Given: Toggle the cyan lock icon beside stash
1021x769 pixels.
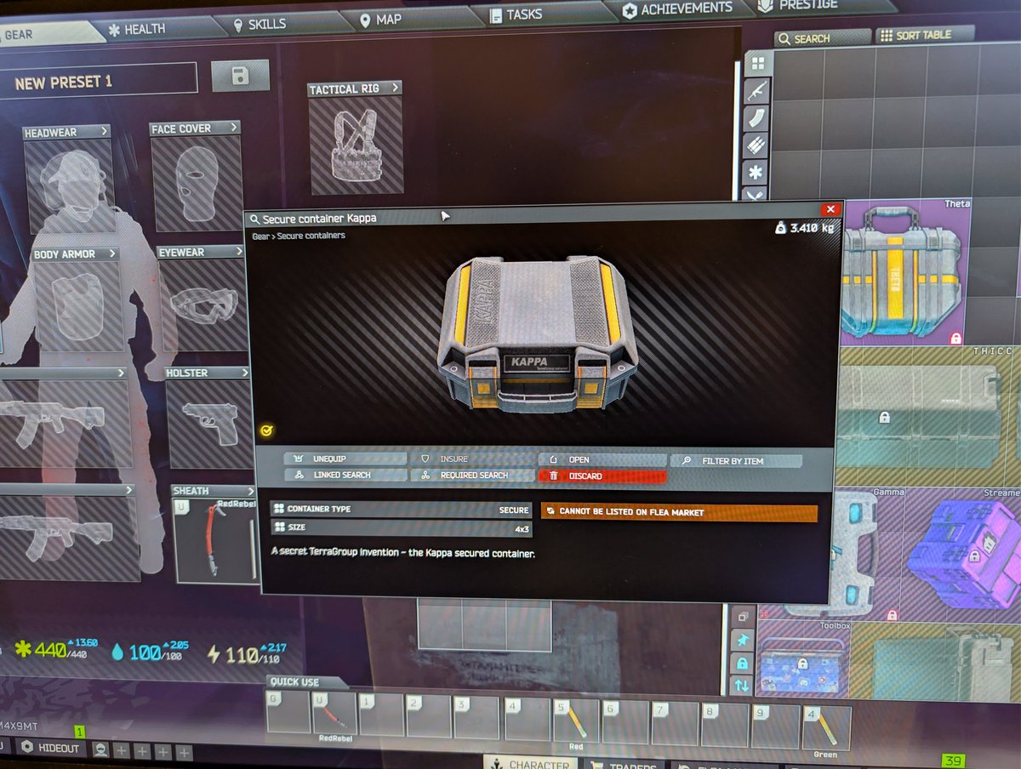Looking at the screenshot, I should point(742,663).
